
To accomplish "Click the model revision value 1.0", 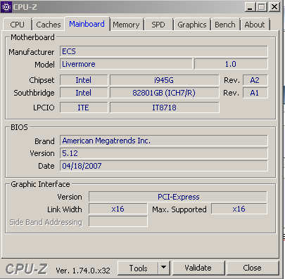I will coord(231,64).
